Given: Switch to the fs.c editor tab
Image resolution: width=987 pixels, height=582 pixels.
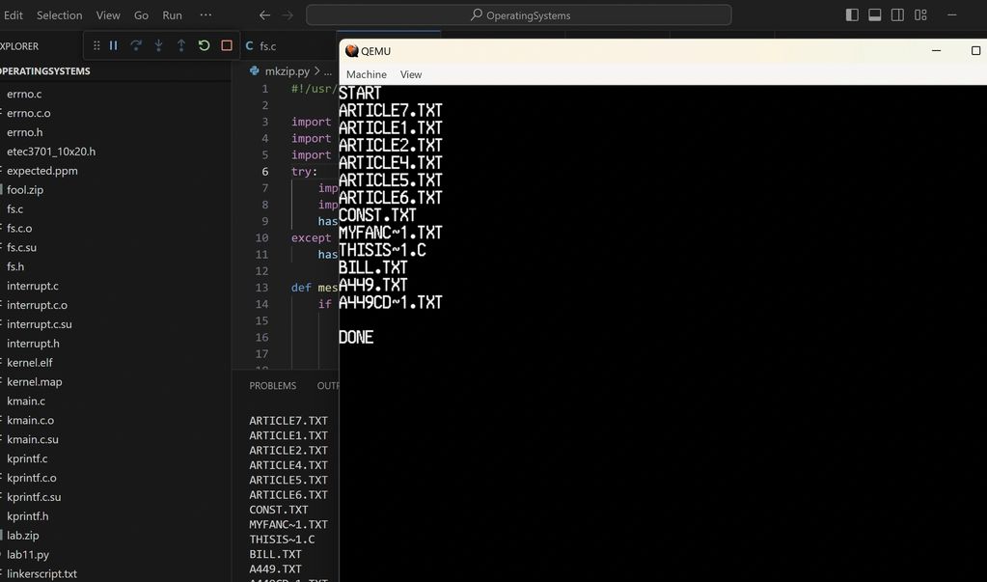Looking at the screenshot, I should (x=267, y=46).
